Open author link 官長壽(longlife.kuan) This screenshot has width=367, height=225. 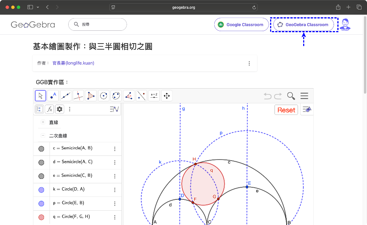73,63
